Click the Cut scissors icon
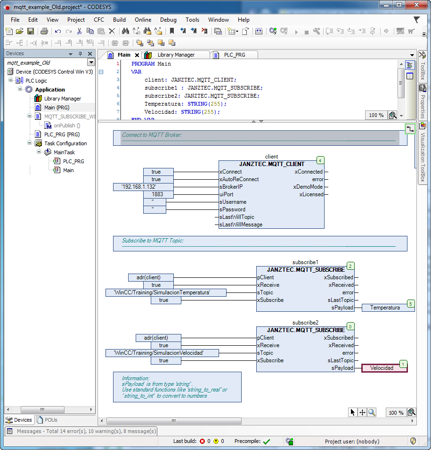Image resolution: width=431 pixels, height=450 pixels. click(x=80, y=31)
